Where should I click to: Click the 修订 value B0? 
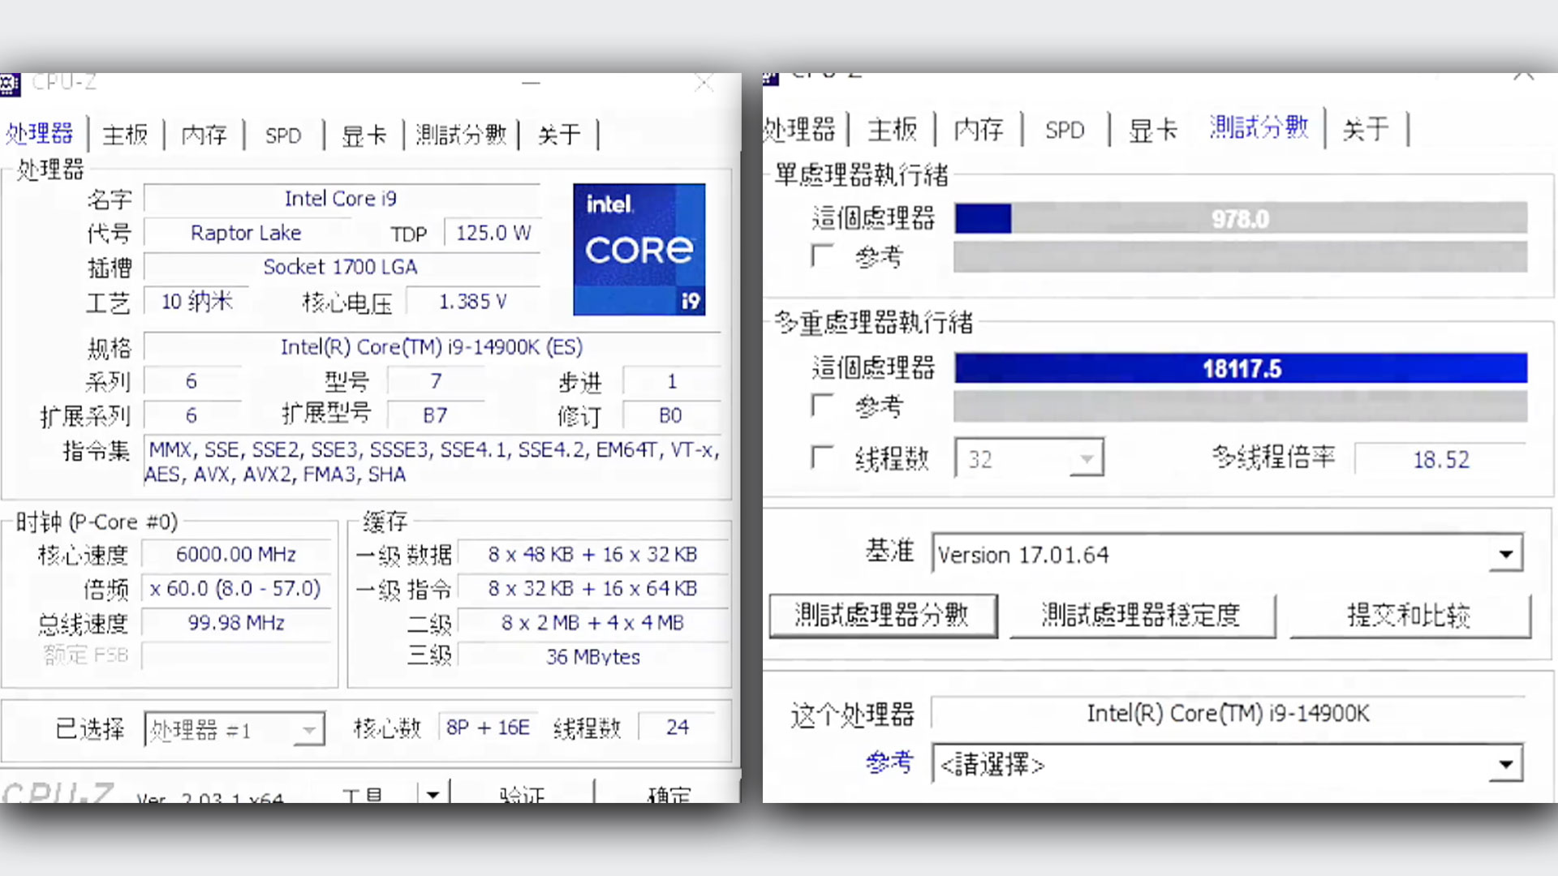tap(670, 415)
